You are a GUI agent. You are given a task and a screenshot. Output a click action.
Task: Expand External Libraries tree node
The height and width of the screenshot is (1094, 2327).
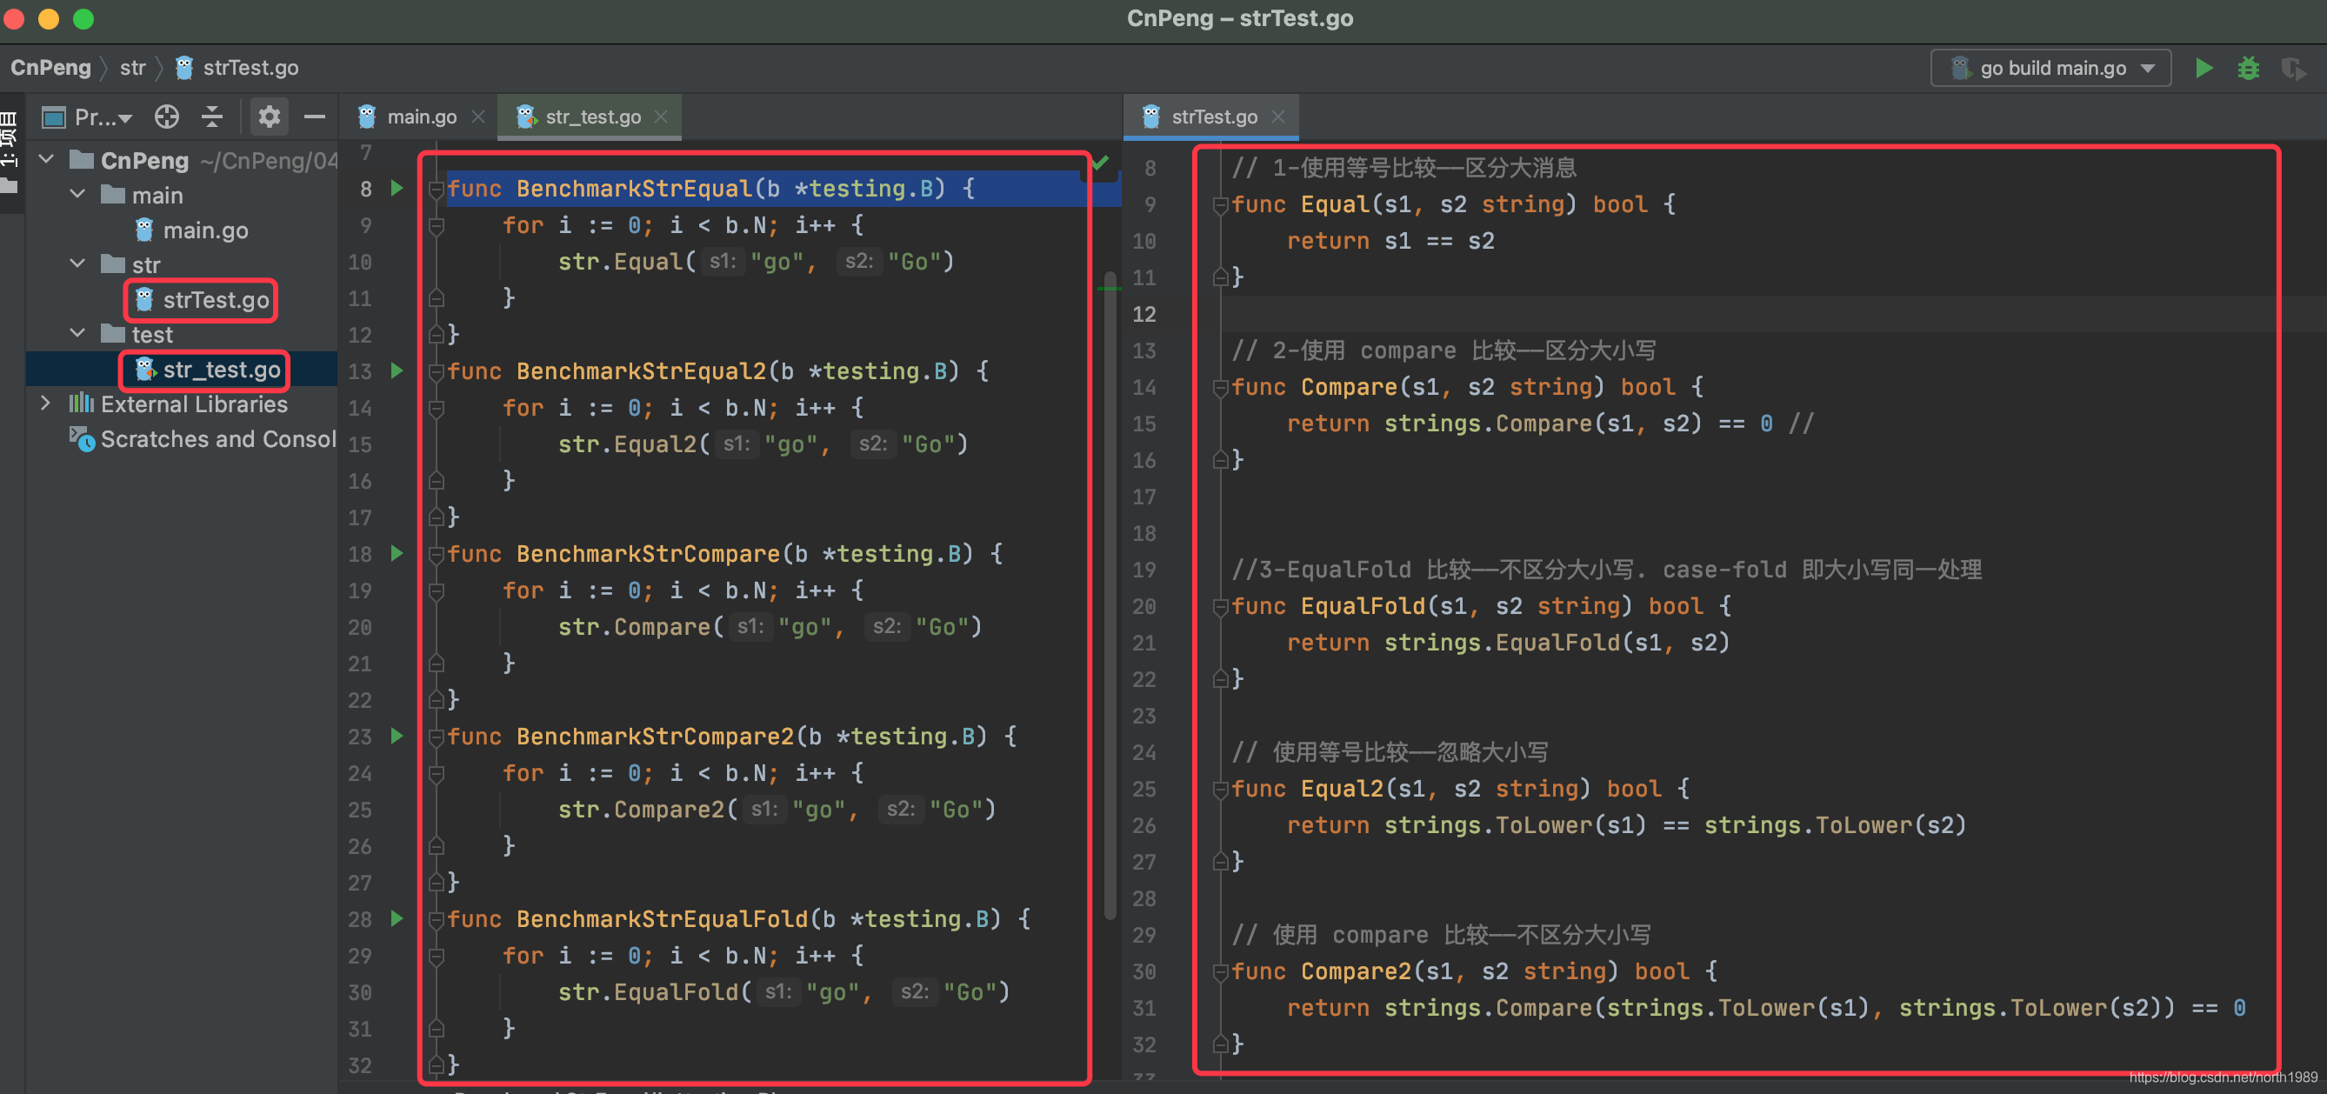tap(45, 404)
